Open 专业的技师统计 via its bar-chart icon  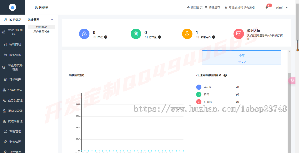[x=3, y=32]
